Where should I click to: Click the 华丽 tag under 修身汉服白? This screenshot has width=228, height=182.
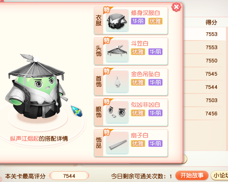pos(138,21)
